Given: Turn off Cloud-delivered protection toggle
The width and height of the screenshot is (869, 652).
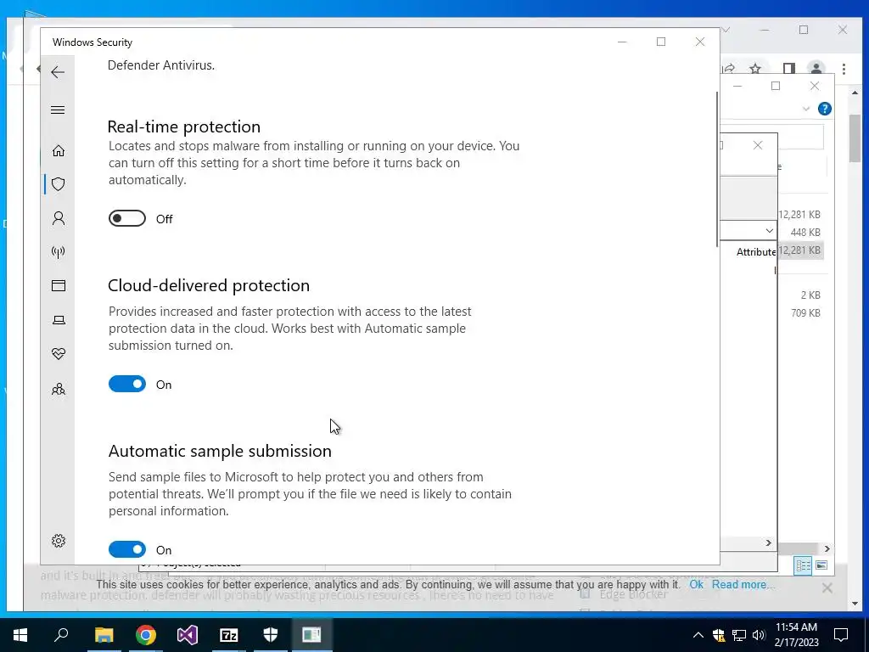Looking at the screenshot, I should click(x=127, y=384).
